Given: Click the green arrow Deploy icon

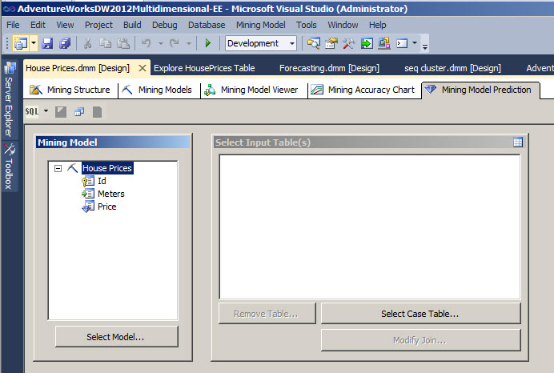Looking at the screenshot, I should pyautogui.click(x=367, y=43).
